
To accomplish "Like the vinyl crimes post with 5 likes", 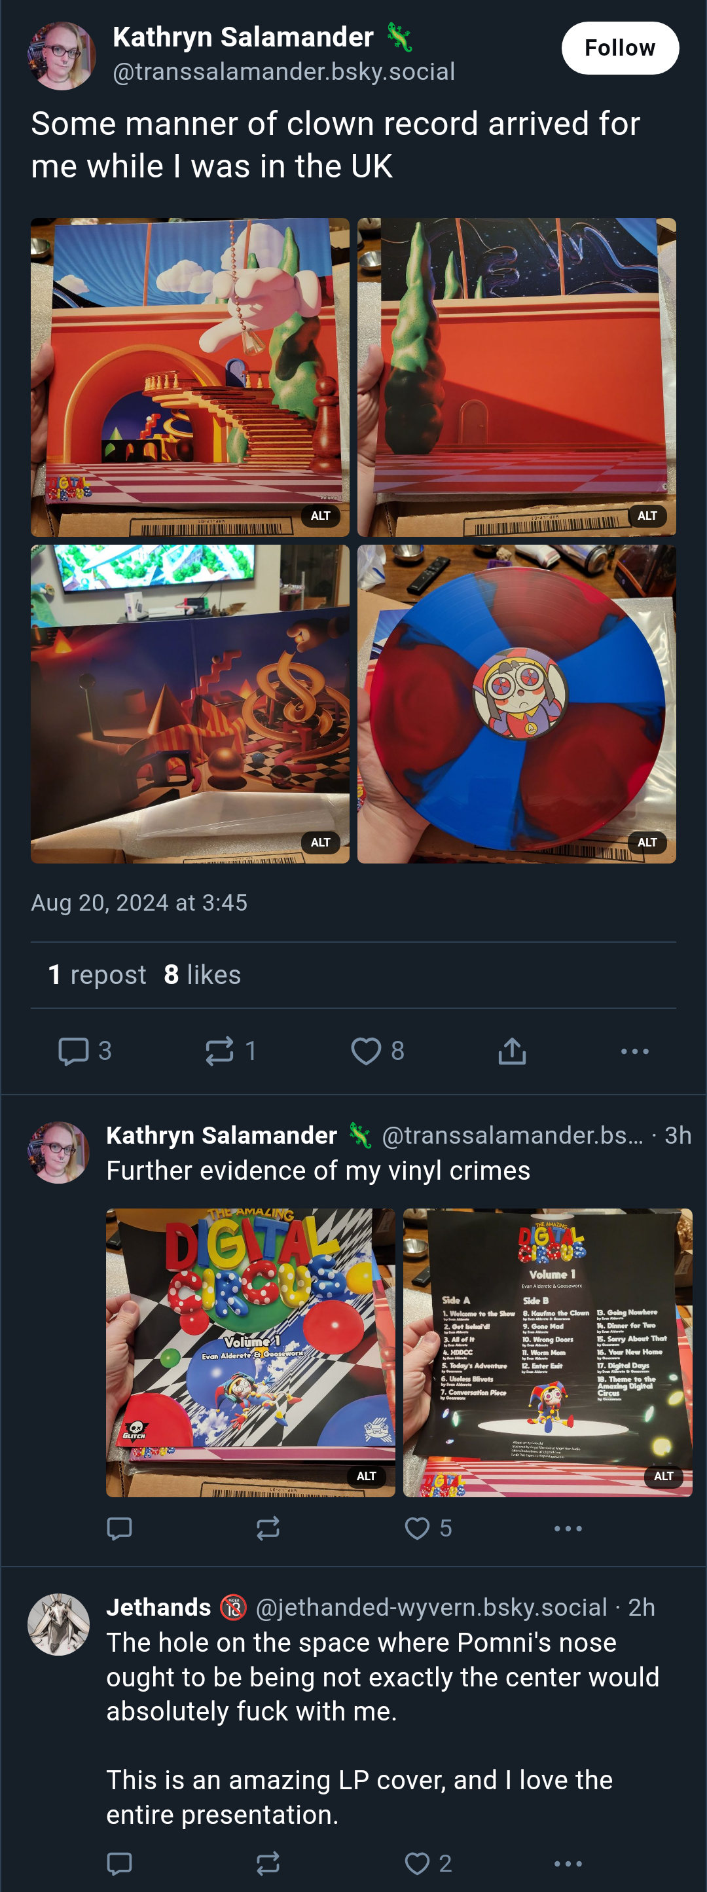I will click(x=428, y=1529).
